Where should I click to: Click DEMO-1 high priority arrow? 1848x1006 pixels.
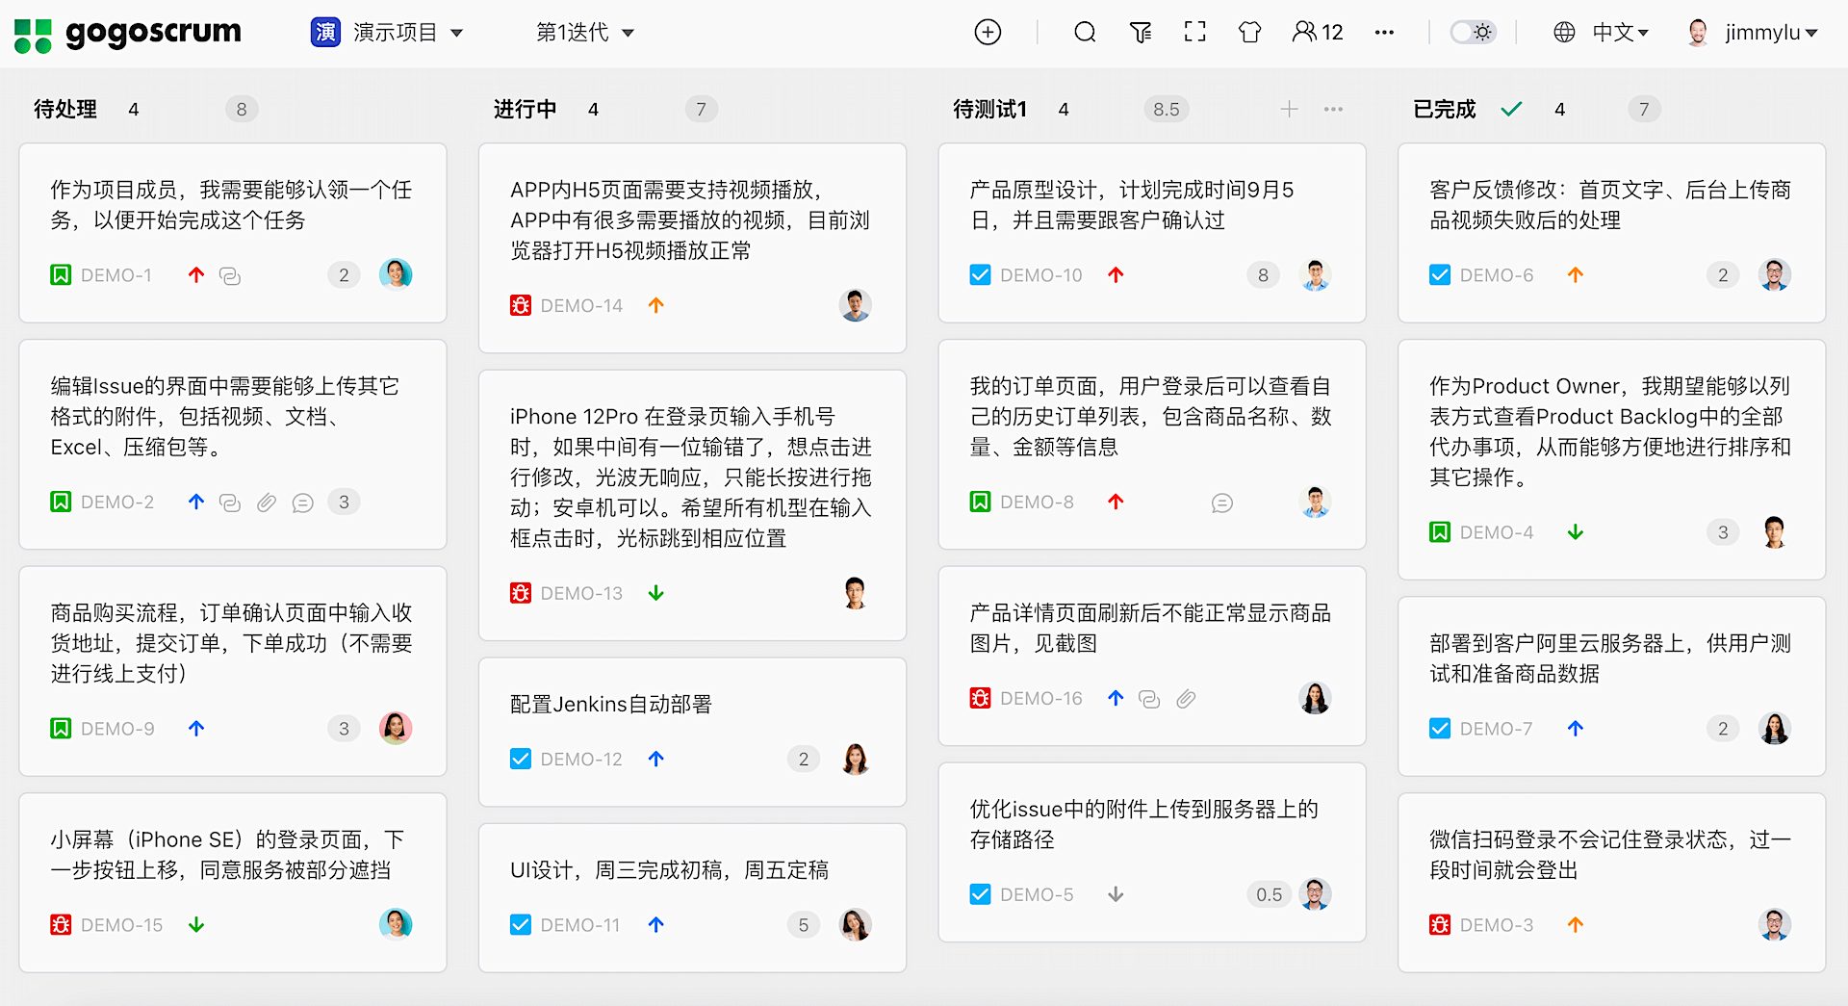(196, 275)
